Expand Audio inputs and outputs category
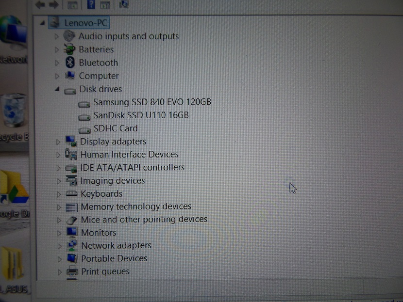 [x=56, y=36]
